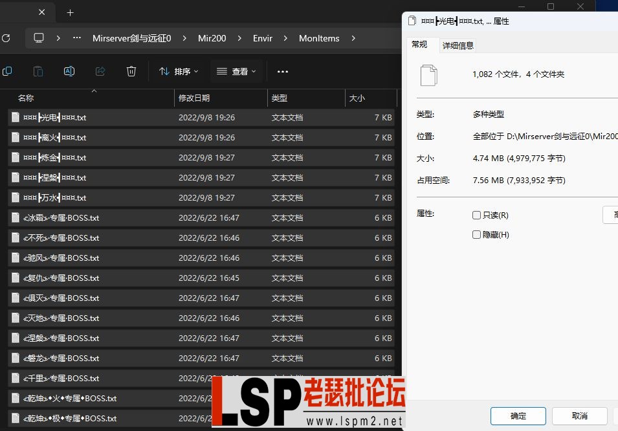The height and width of the screenshot is (431, 618).
Task: Open the address bar ellipsis for hidden path
Action: 77,38
